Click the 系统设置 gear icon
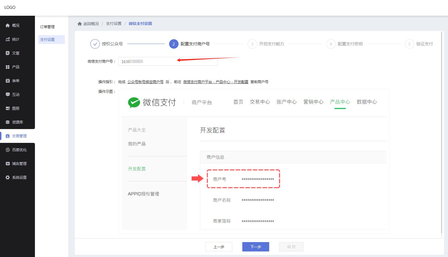 (8, 177)
